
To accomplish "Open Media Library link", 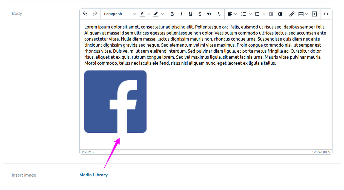I will point(93,175).
